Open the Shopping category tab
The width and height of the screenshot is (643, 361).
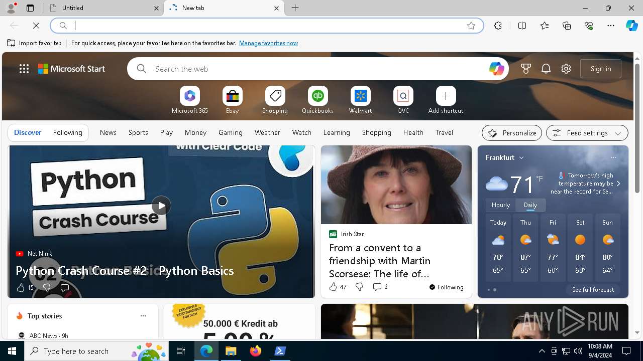pyautogui.click(x=376, y=132)
